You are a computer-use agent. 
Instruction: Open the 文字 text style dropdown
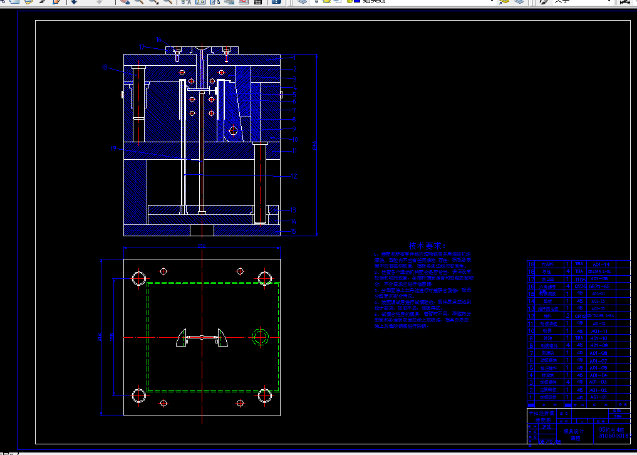[609, 1]
